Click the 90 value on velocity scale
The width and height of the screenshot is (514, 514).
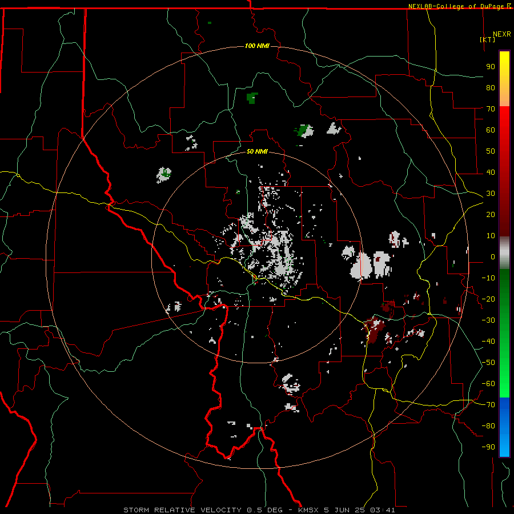[491, 67]
